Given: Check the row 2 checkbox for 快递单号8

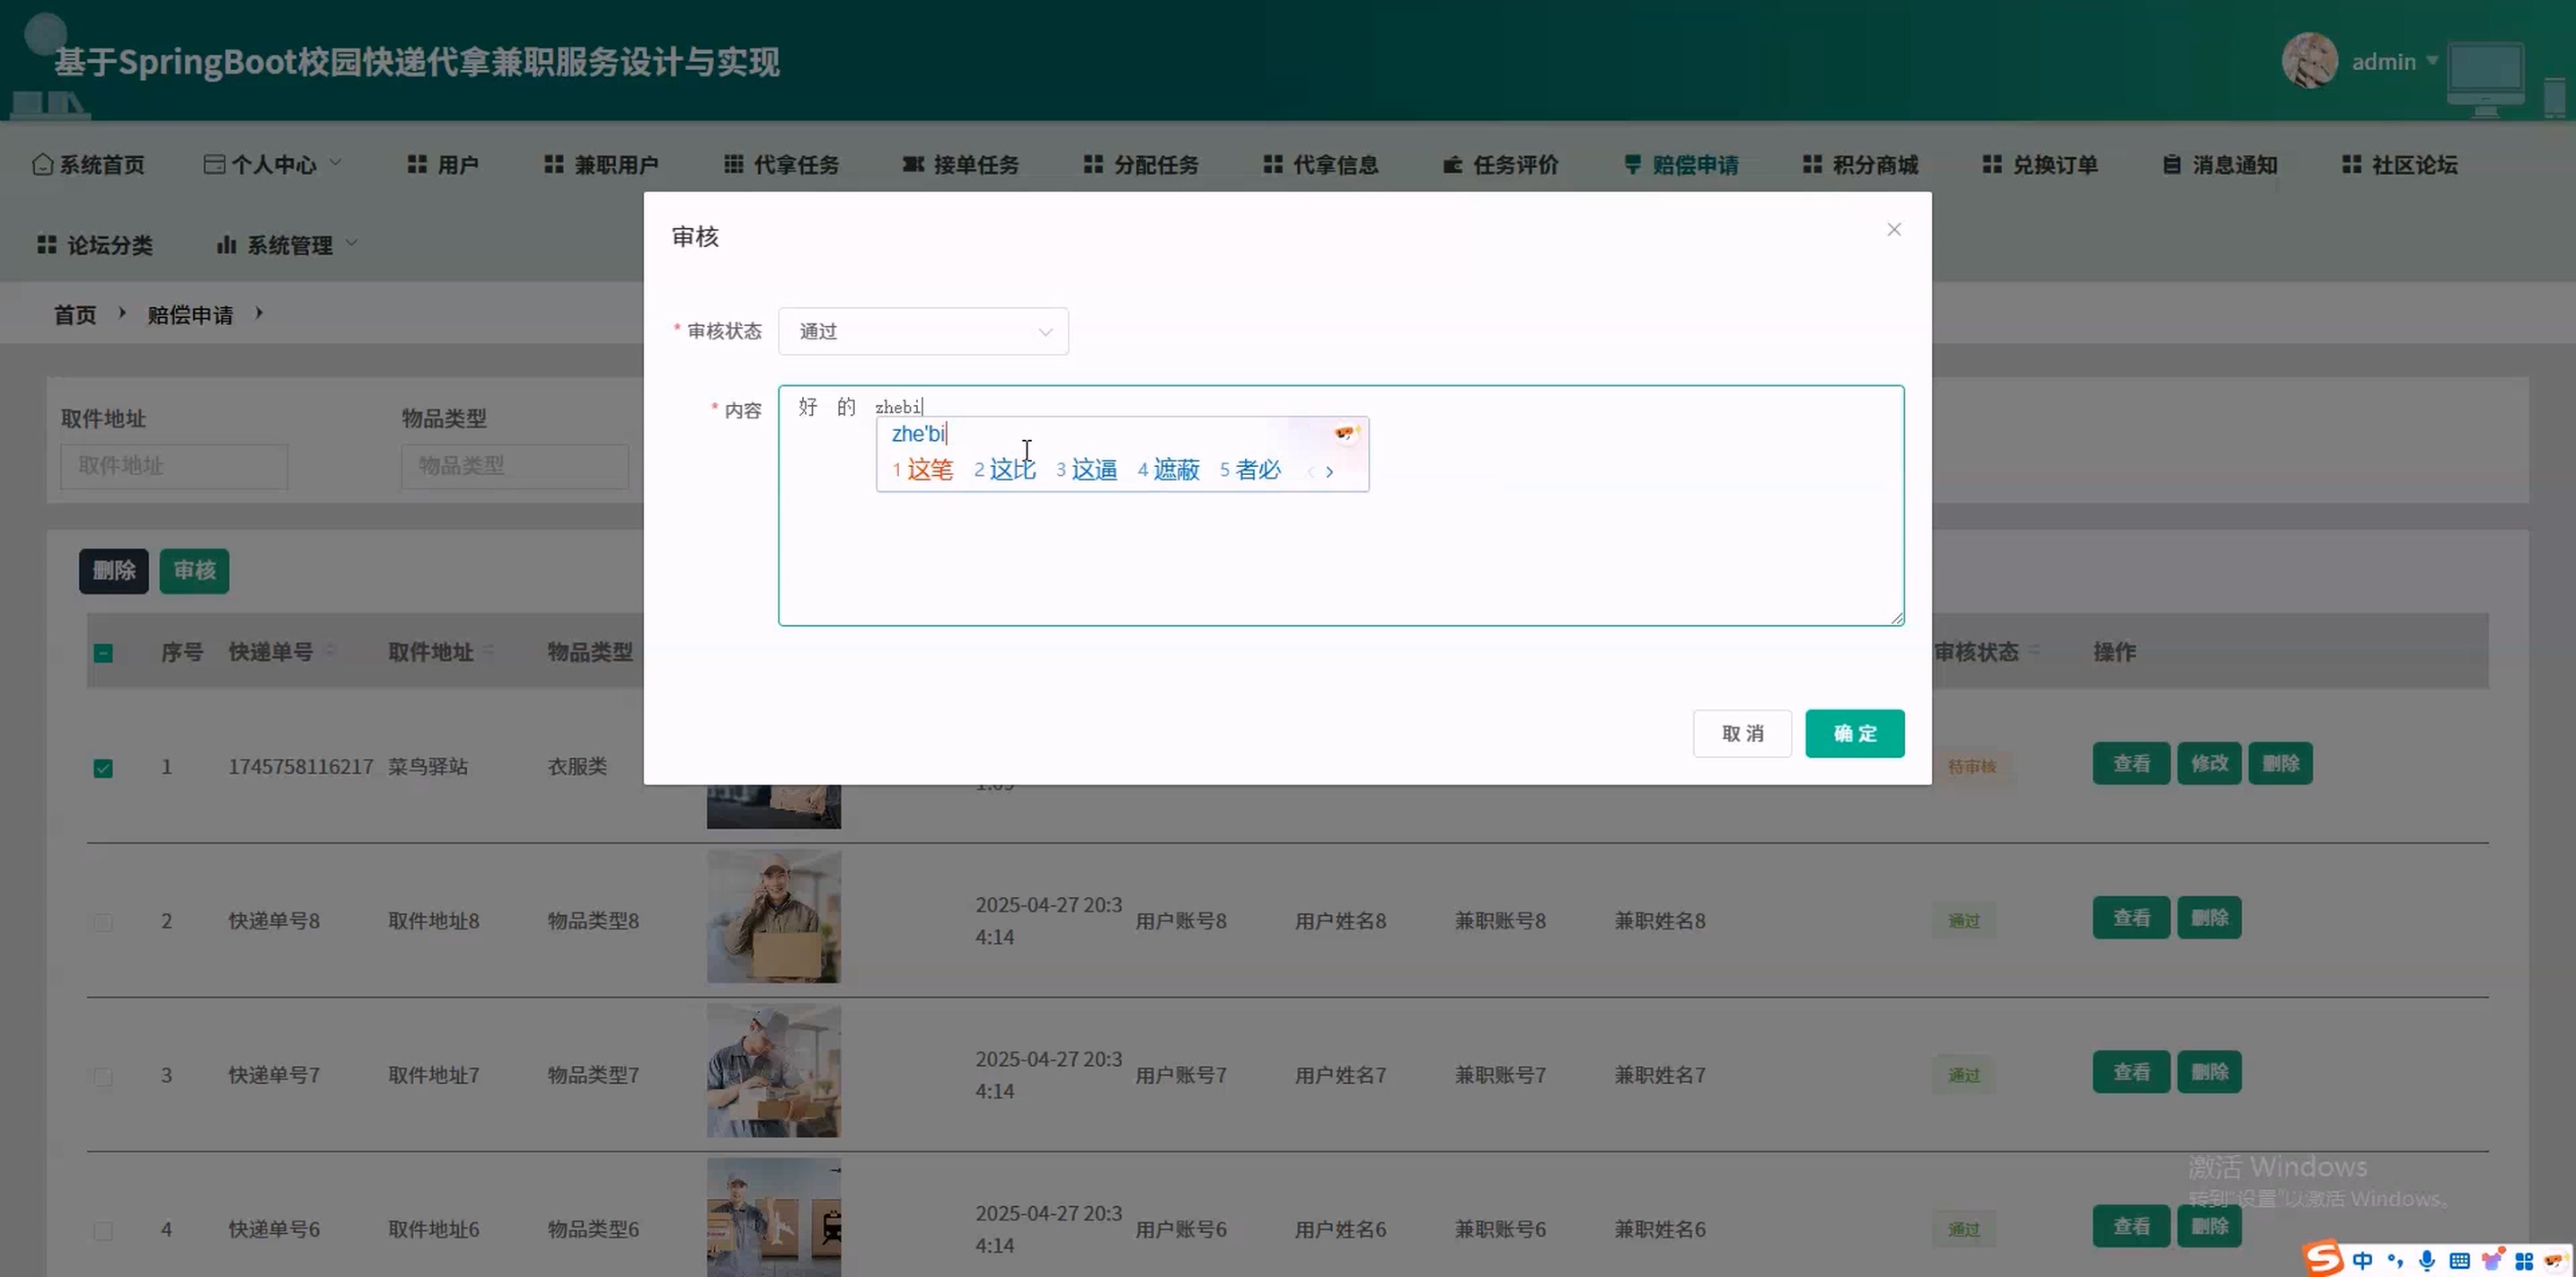Looking at the screenshot, I should pos(103,922).
